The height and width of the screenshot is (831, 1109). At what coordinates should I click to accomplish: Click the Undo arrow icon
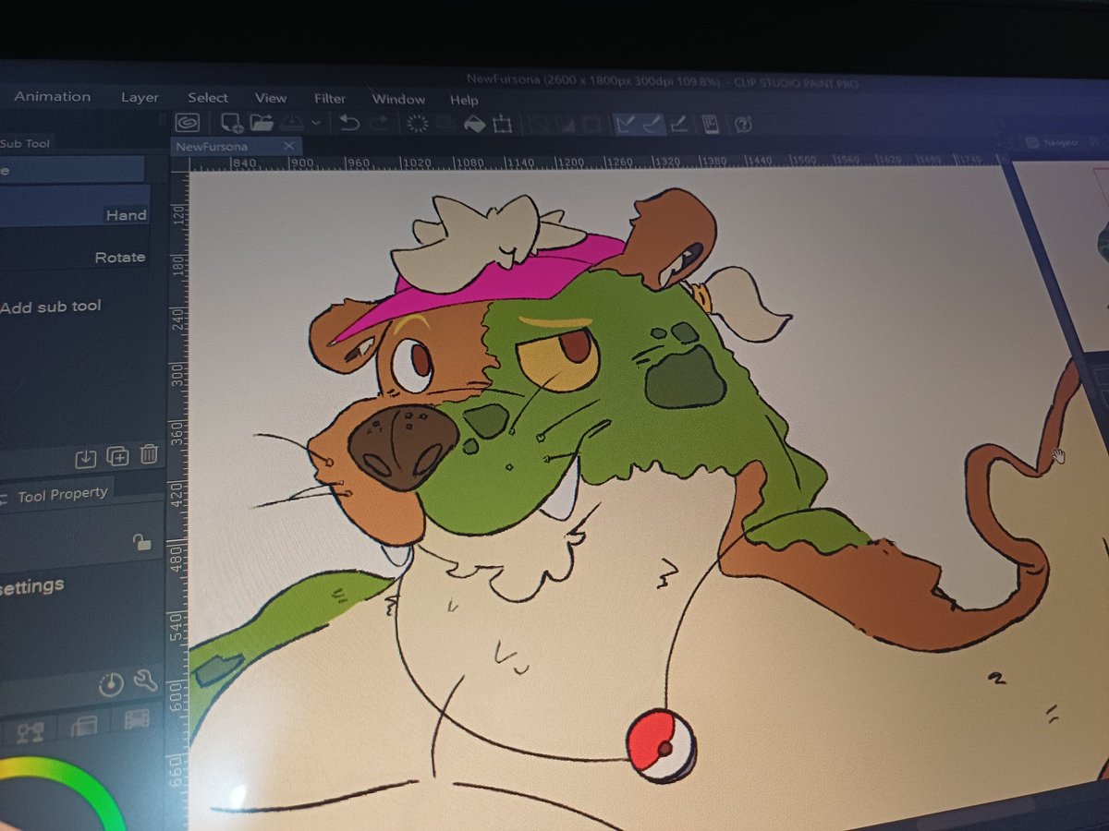pyautogui.click(x=348, y=123)
